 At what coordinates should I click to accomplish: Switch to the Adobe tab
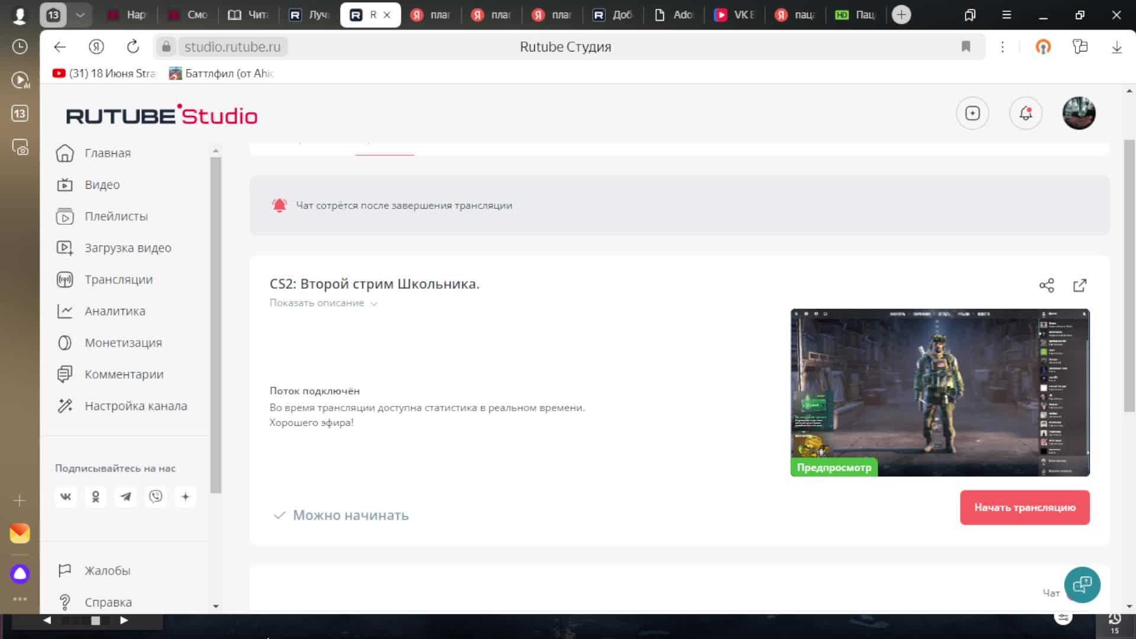point(673,15)
